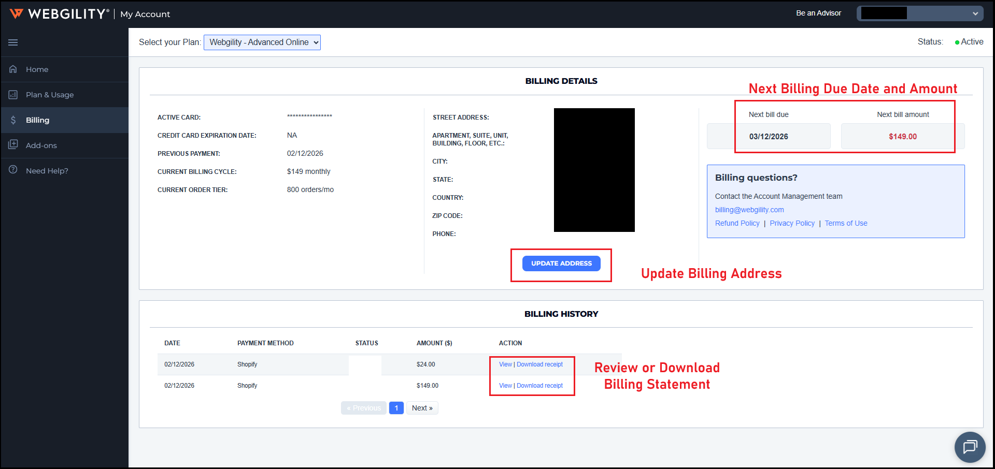Image resolution: width=995 pixels, height=469 pixels.
Task: Click the Billing dollar sign icon
Action: point(13,120)
